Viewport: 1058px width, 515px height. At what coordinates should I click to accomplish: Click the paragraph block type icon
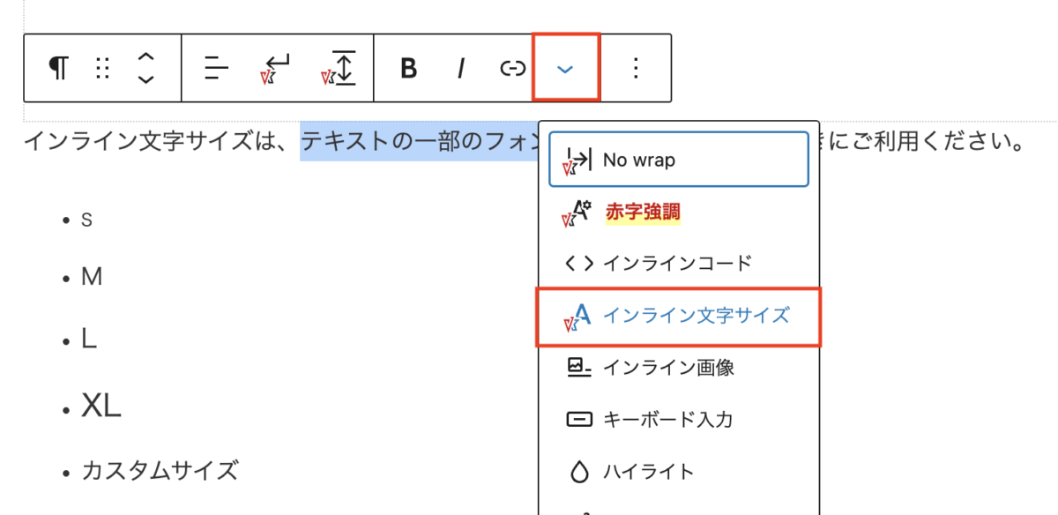(x=58, y=68)
